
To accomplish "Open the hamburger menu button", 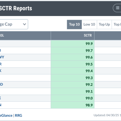I will [117, 8].
